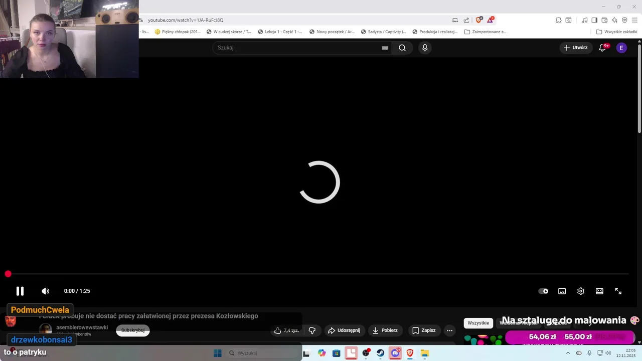
Task: Select the Wszystkie filter chip
Action: 478,323
